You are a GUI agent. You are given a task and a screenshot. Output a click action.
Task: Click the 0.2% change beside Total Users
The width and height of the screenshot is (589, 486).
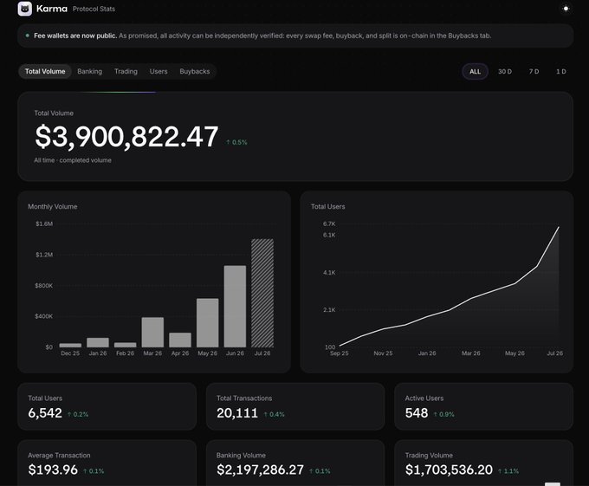click(x=78, y=414)
